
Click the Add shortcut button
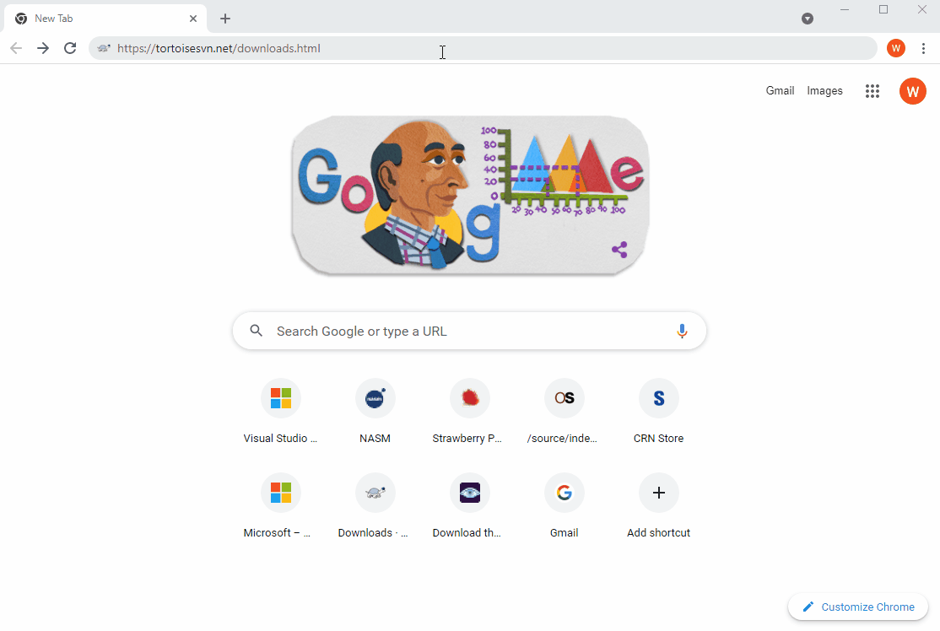click(x=659, y=493)
